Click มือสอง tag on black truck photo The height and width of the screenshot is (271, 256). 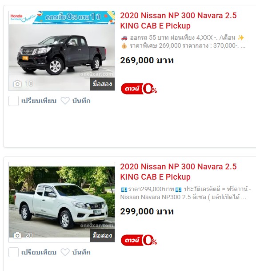pyautogui.click(x=102, y=84)
